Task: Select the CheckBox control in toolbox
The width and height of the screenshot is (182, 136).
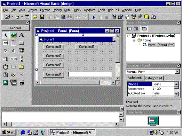Action: tap(6, 51)
